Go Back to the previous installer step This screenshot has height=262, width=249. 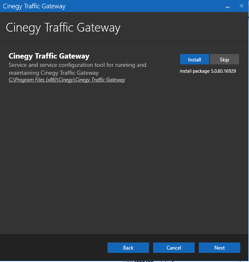pyautogui.click(x=128, y=247)
